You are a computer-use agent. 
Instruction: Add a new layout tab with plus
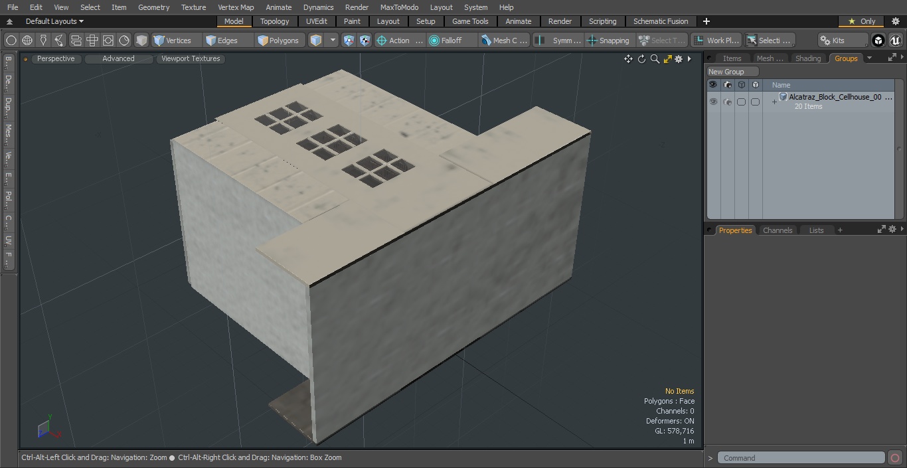point(706,21)
